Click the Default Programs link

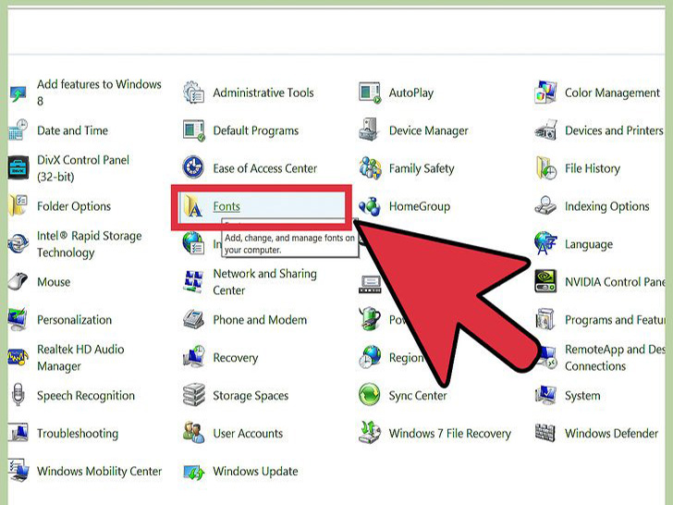pyautogui.click(x=255, y=130)
